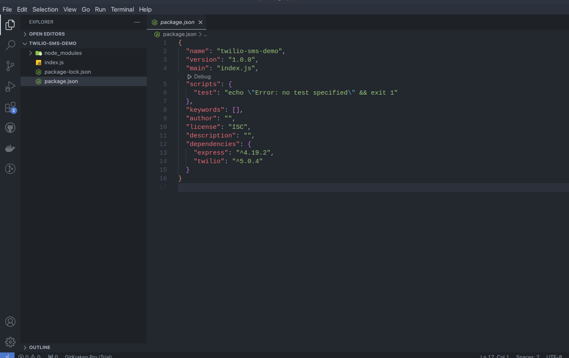569x358 pixels.
Task: Open the View menu
Action: tap(70, 9)
